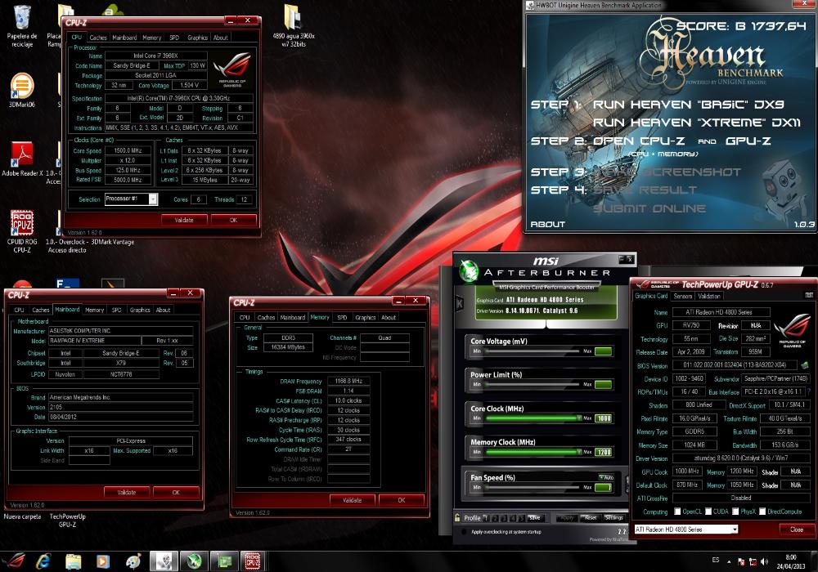Viewport: 818px width, 572px height.
Task: Click the ES language indicator in tray
Action: 715,560
